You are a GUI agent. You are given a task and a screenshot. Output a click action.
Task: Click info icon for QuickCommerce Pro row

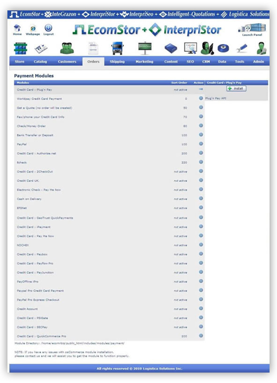point(201,335)
